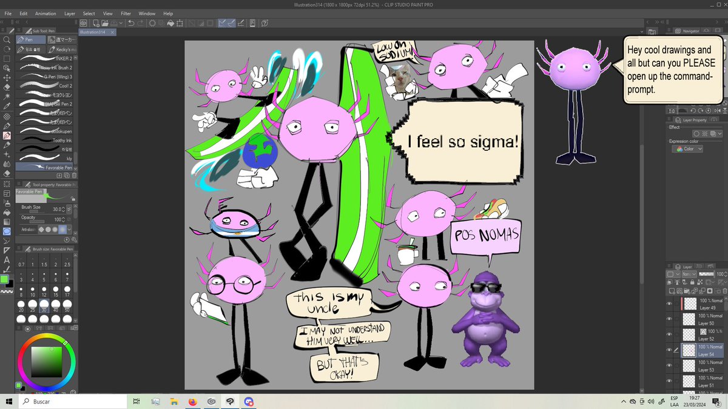Click the Clear layer dotted circle icon
This screenshot has height=409, width=728.
pos(152,23)
